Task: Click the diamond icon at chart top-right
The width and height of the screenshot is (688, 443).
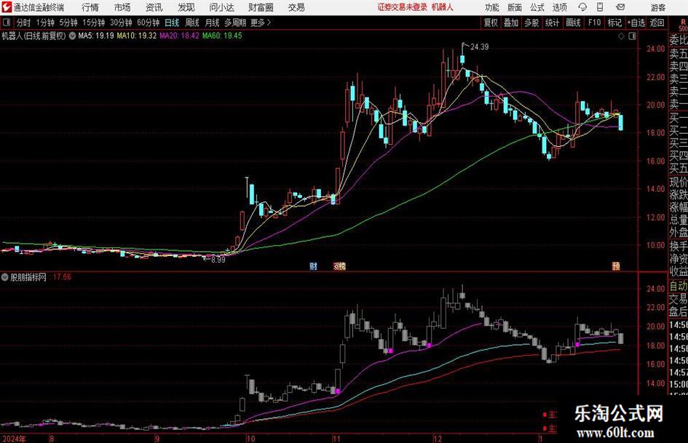Action: (x=621, y=36)
